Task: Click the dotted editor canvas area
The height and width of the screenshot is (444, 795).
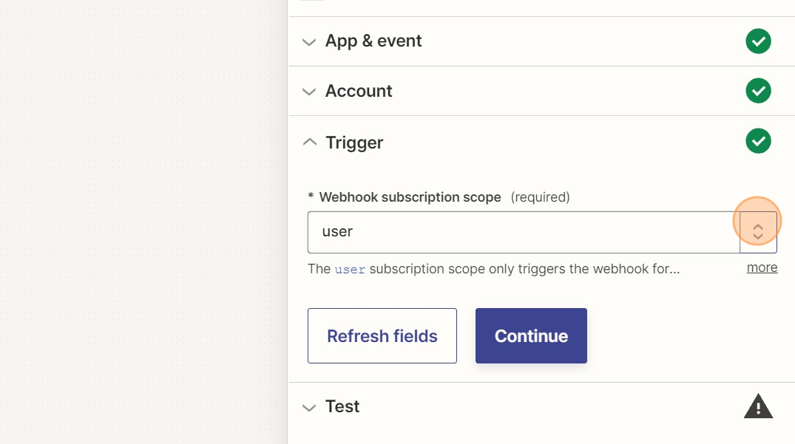Action: coord(141,222)
